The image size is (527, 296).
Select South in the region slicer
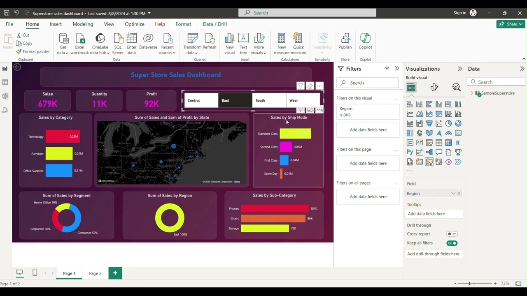[269, 100]
